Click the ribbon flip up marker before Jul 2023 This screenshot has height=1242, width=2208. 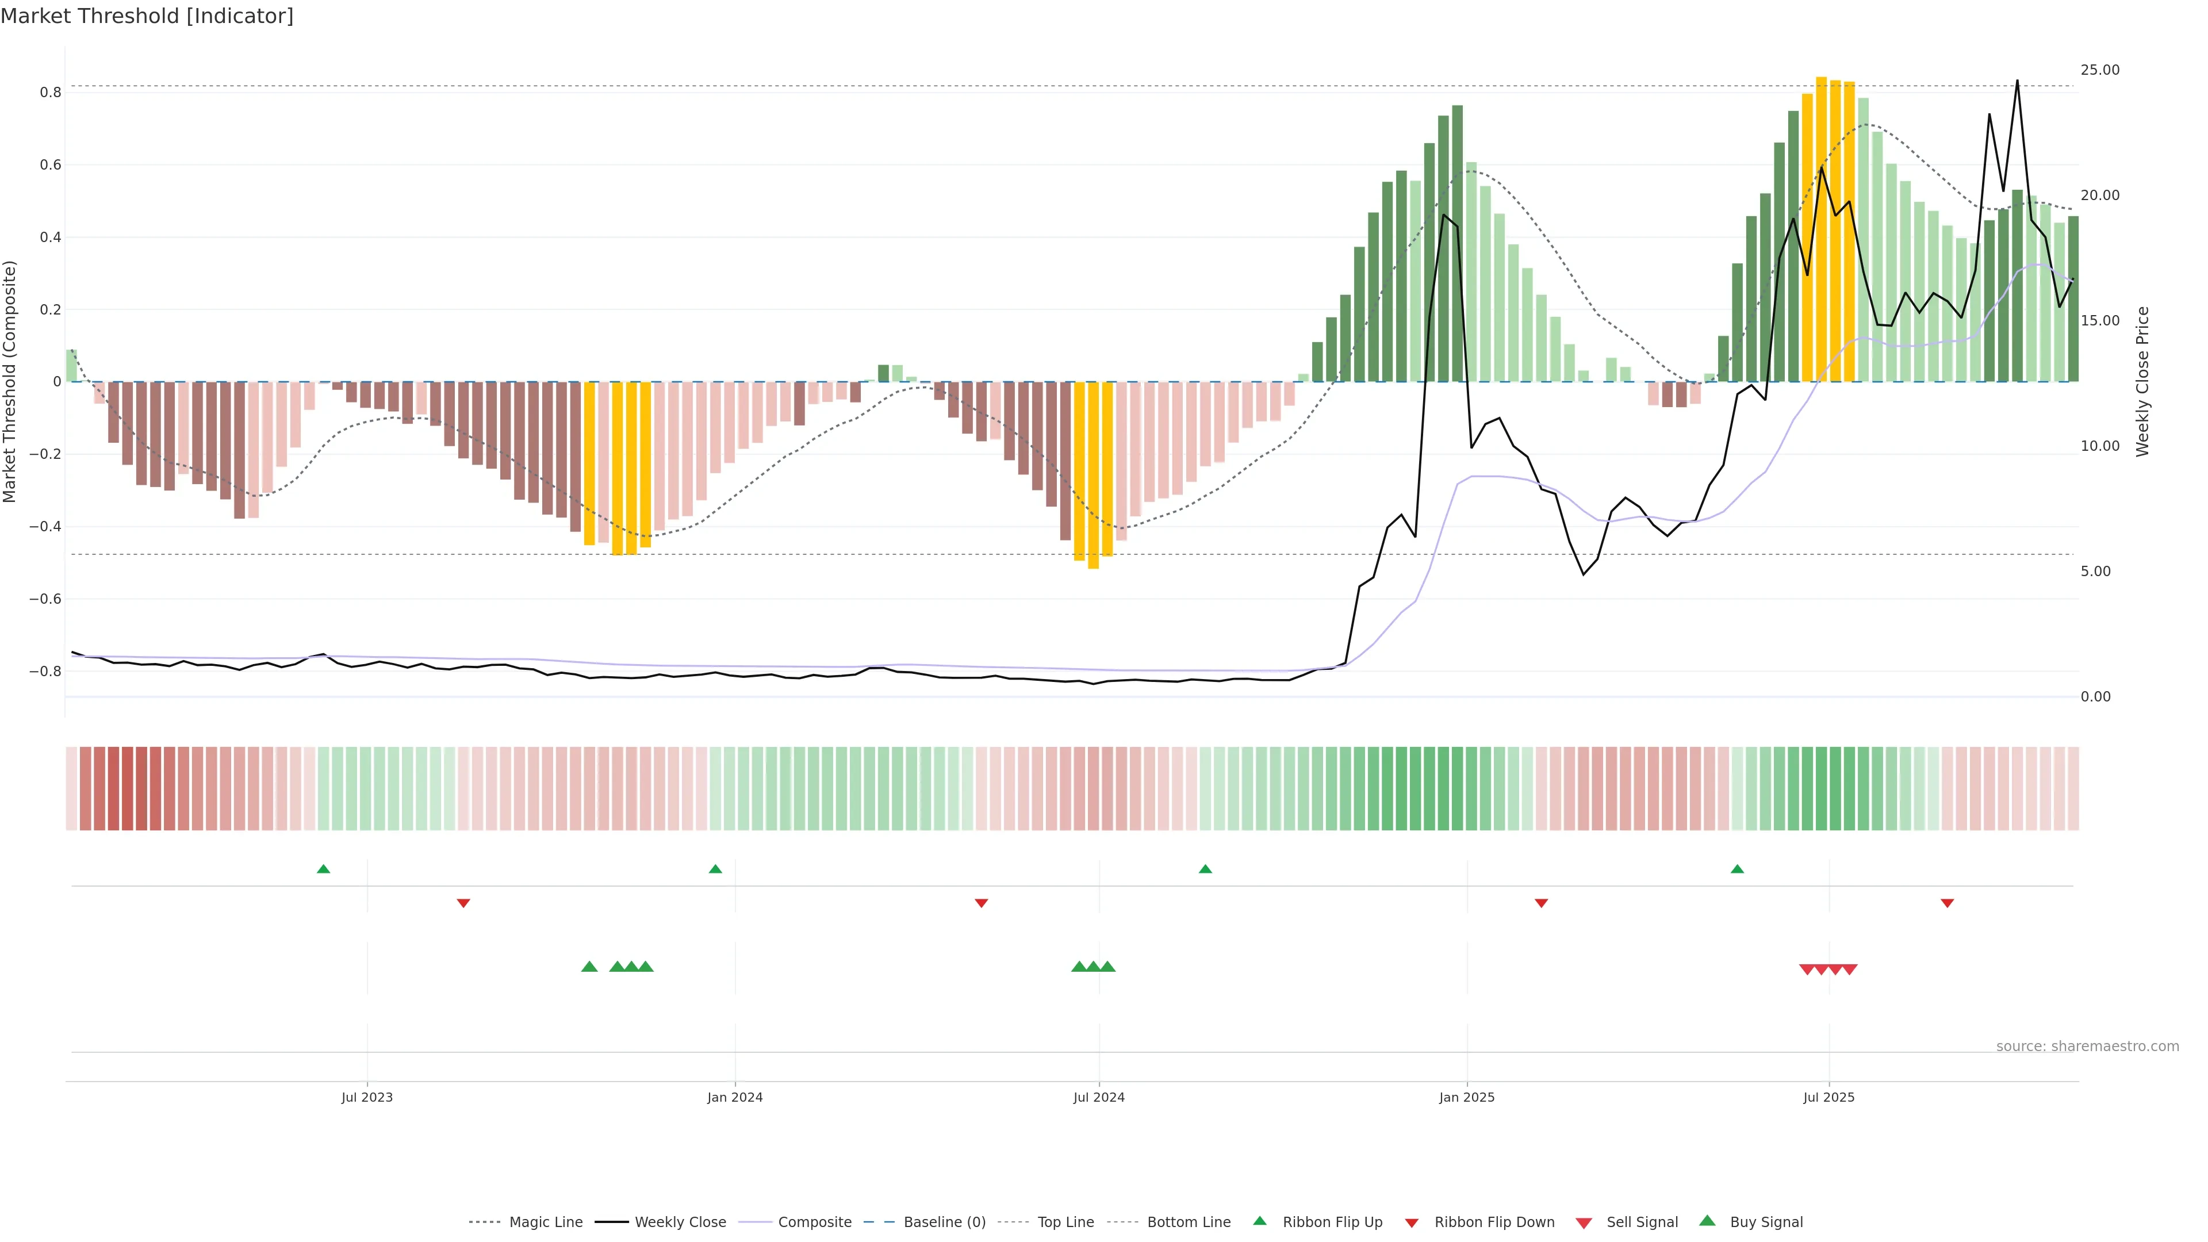[323, 869]
